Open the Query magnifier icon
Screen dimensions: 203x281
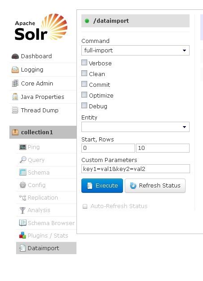[23, 159]
